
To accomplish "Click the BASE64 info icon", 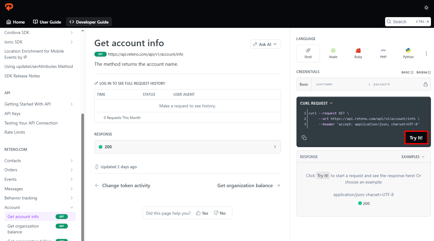I will [x=429, y=72].
